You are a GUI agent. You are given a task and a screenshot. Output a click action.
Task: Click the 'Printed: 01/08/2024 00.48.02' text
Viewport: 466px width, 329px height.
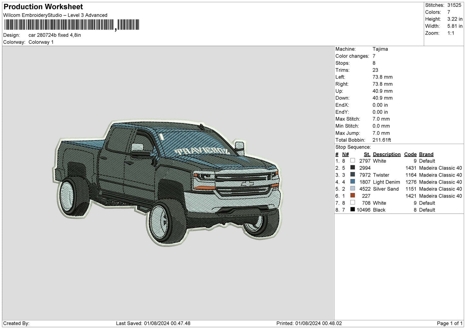pyautogui.click(x=309, y=323)
